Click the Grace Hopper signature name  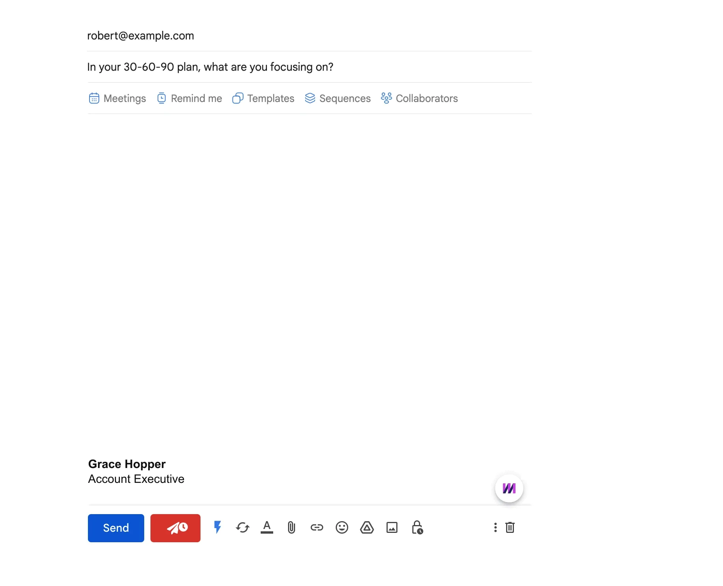[127, 464]
